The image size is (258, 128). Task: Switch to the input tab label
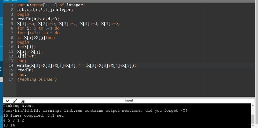click(x=129, y=100)
